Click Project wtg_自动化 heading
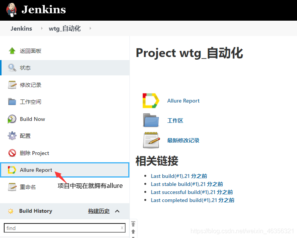297x238 pixels. [x=189, y=53]
